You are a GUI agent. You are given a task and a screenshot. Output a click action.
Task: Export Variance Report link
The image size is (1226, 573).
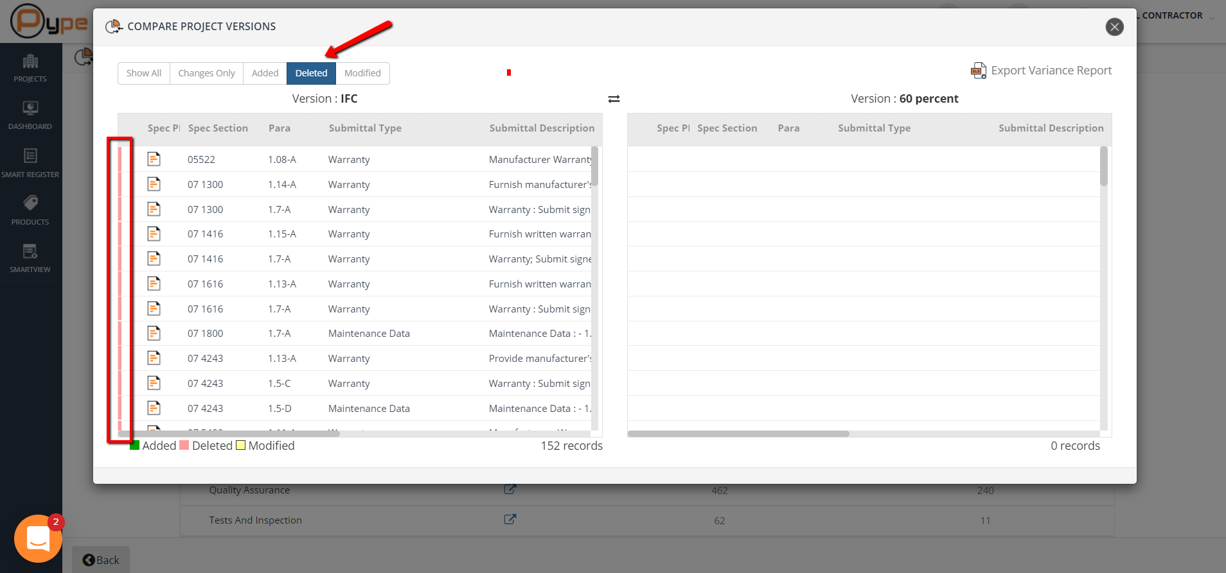1051,71
